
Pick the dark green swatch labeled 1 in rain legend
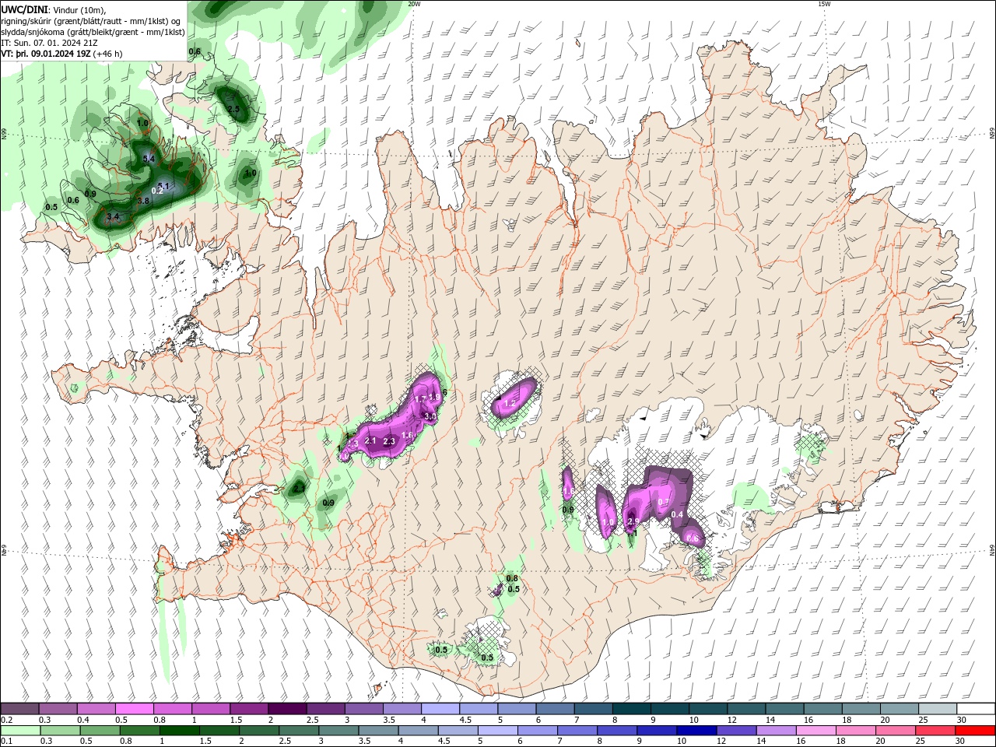pos(181,731)
